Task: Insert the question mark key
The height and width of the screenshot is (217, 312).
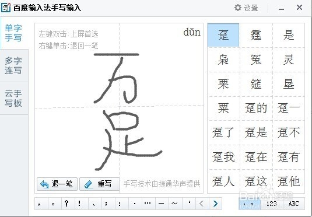Action: coord(68,204)
